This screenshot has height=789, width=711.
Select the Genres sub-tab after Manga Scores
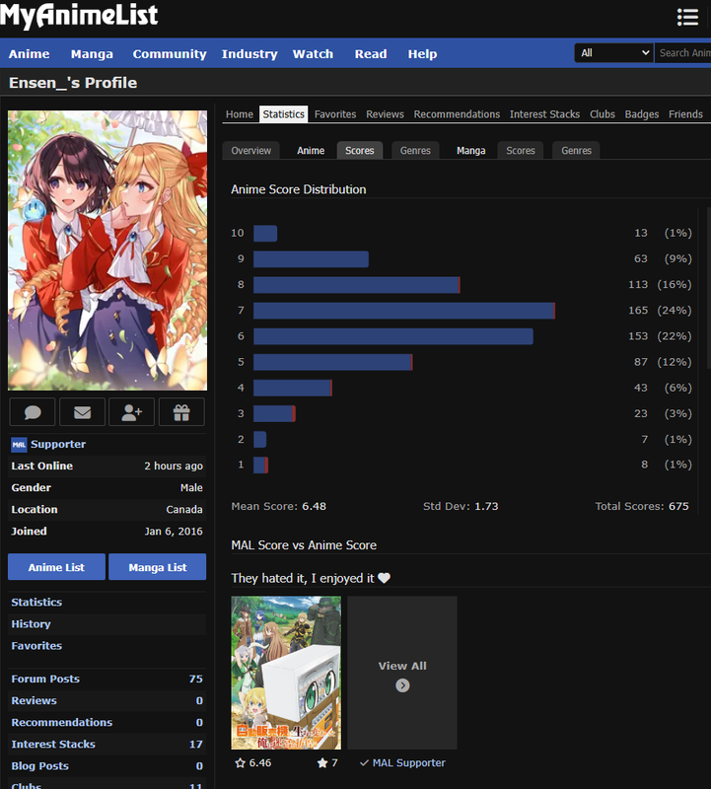point(576,151)
